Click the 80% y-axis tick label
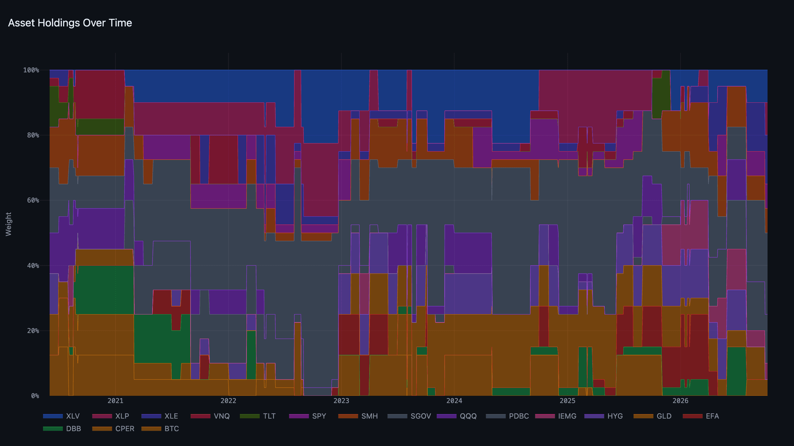Image resolution: width=794 pixels, height=446 pixels. [33, 135]
